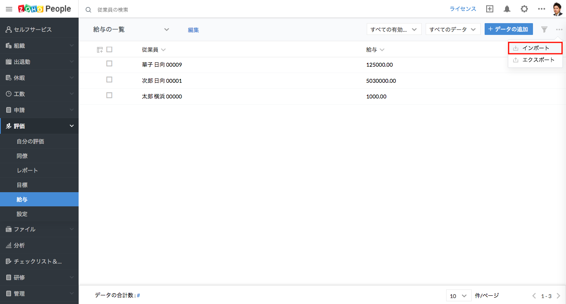Image resolution: width=566 pixels, height=304 pixels.
Task: Open the settings gear icon
Action: [524, 9]
